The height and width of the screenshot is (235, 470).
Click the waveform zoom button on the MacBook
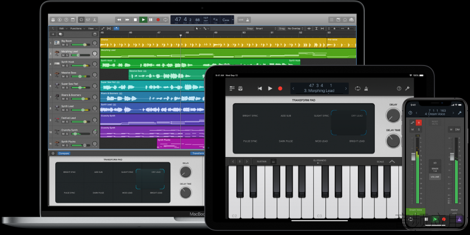tap(309, 28)
